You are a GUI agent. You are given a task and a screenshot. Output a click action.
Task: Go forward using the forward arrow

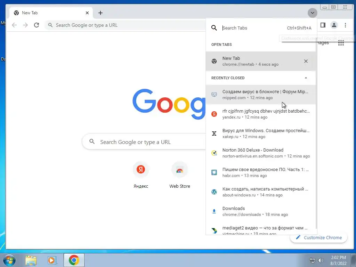point(25,25)
